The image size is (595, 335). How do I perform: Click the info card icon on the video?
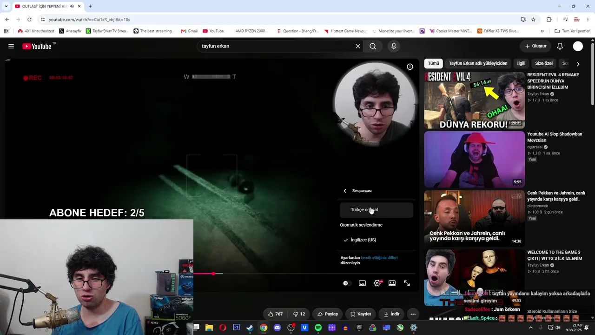click(x=410, y=67)
